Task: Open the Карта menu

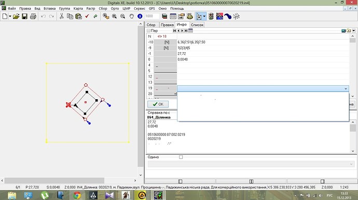Action: pos(78,8)
